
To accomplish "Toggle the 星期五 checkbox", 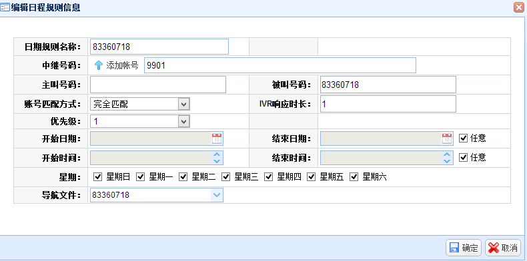I will pos(312,177).
